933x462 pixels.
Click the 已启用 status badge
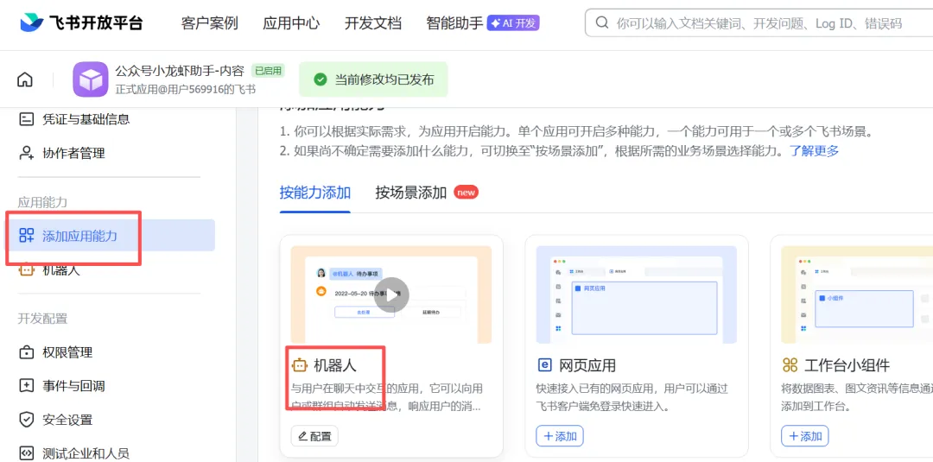click(x=268, y=71)
